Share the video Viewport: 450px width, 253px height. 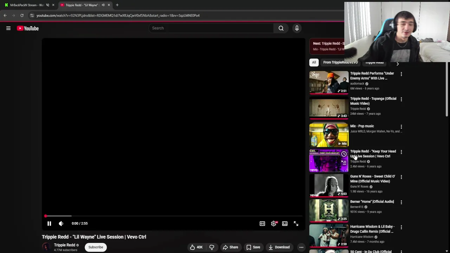point(230,247)
